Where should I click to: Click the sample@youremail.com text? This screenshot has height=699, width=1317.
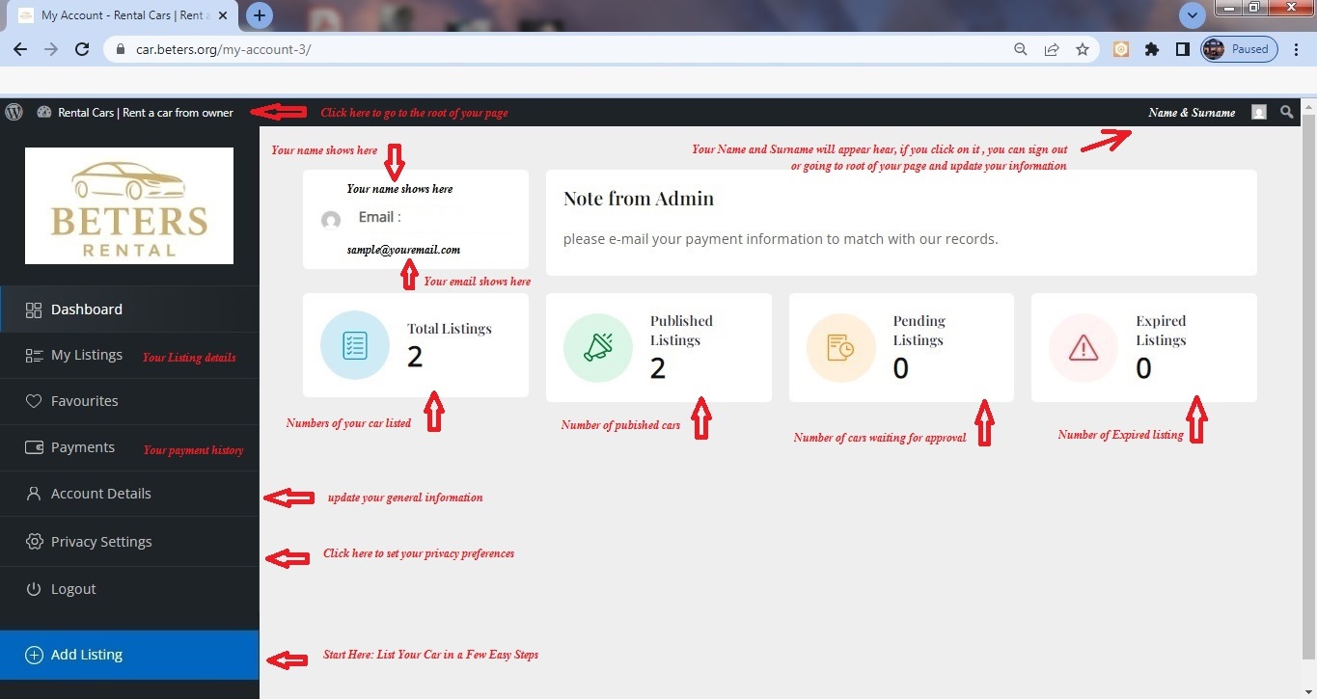click(x=403, y=250)
